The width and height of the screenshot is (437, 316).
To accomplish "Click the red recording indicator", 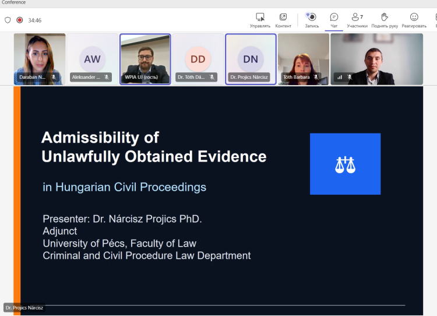I will (x=19, y=20).
